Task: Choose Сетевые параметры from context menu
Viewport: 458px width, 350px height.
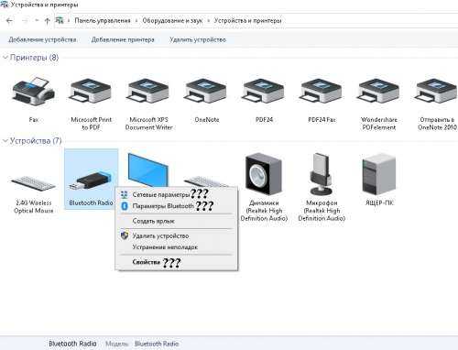Action: point(161,194)
